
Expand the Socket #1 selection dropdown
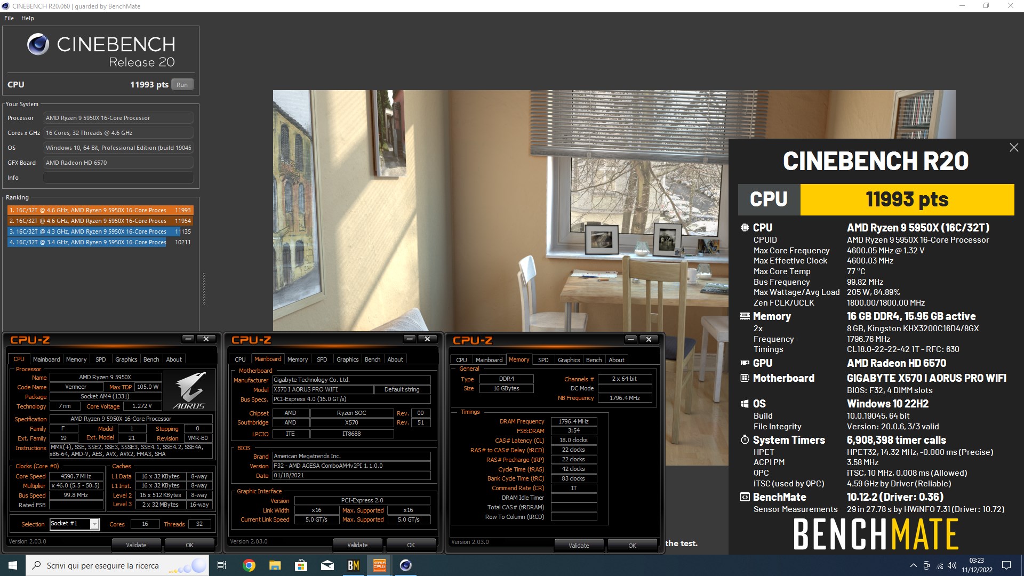click(94, 524)
